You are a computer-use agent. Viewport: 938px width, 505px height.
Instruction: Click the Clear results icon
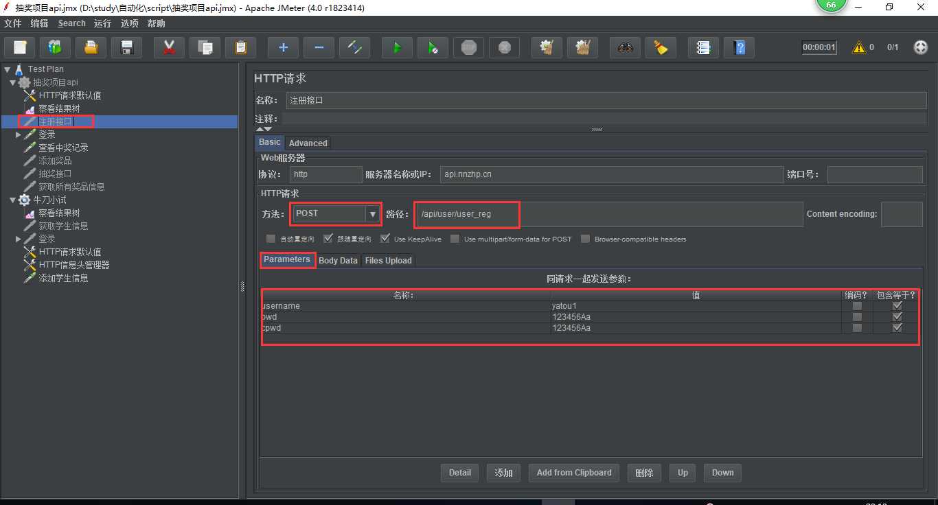[x=547, y=47]
